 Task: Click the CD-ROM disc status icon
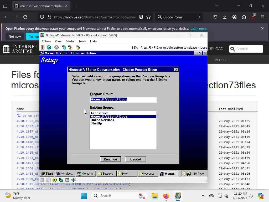point(55,180)
